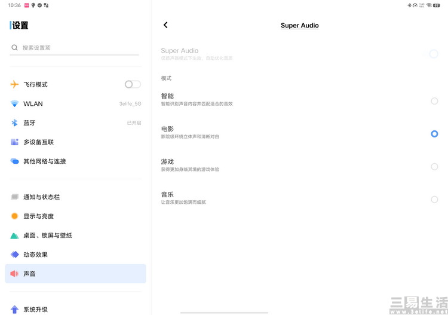Select the 音乐 mode radio button
Screen dimensions: 448x315
click(434, 200)
